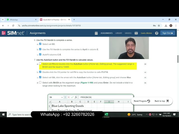Screen dimensions: 179x134
Task: Play audio for step 7c
Action: point(145,78)
